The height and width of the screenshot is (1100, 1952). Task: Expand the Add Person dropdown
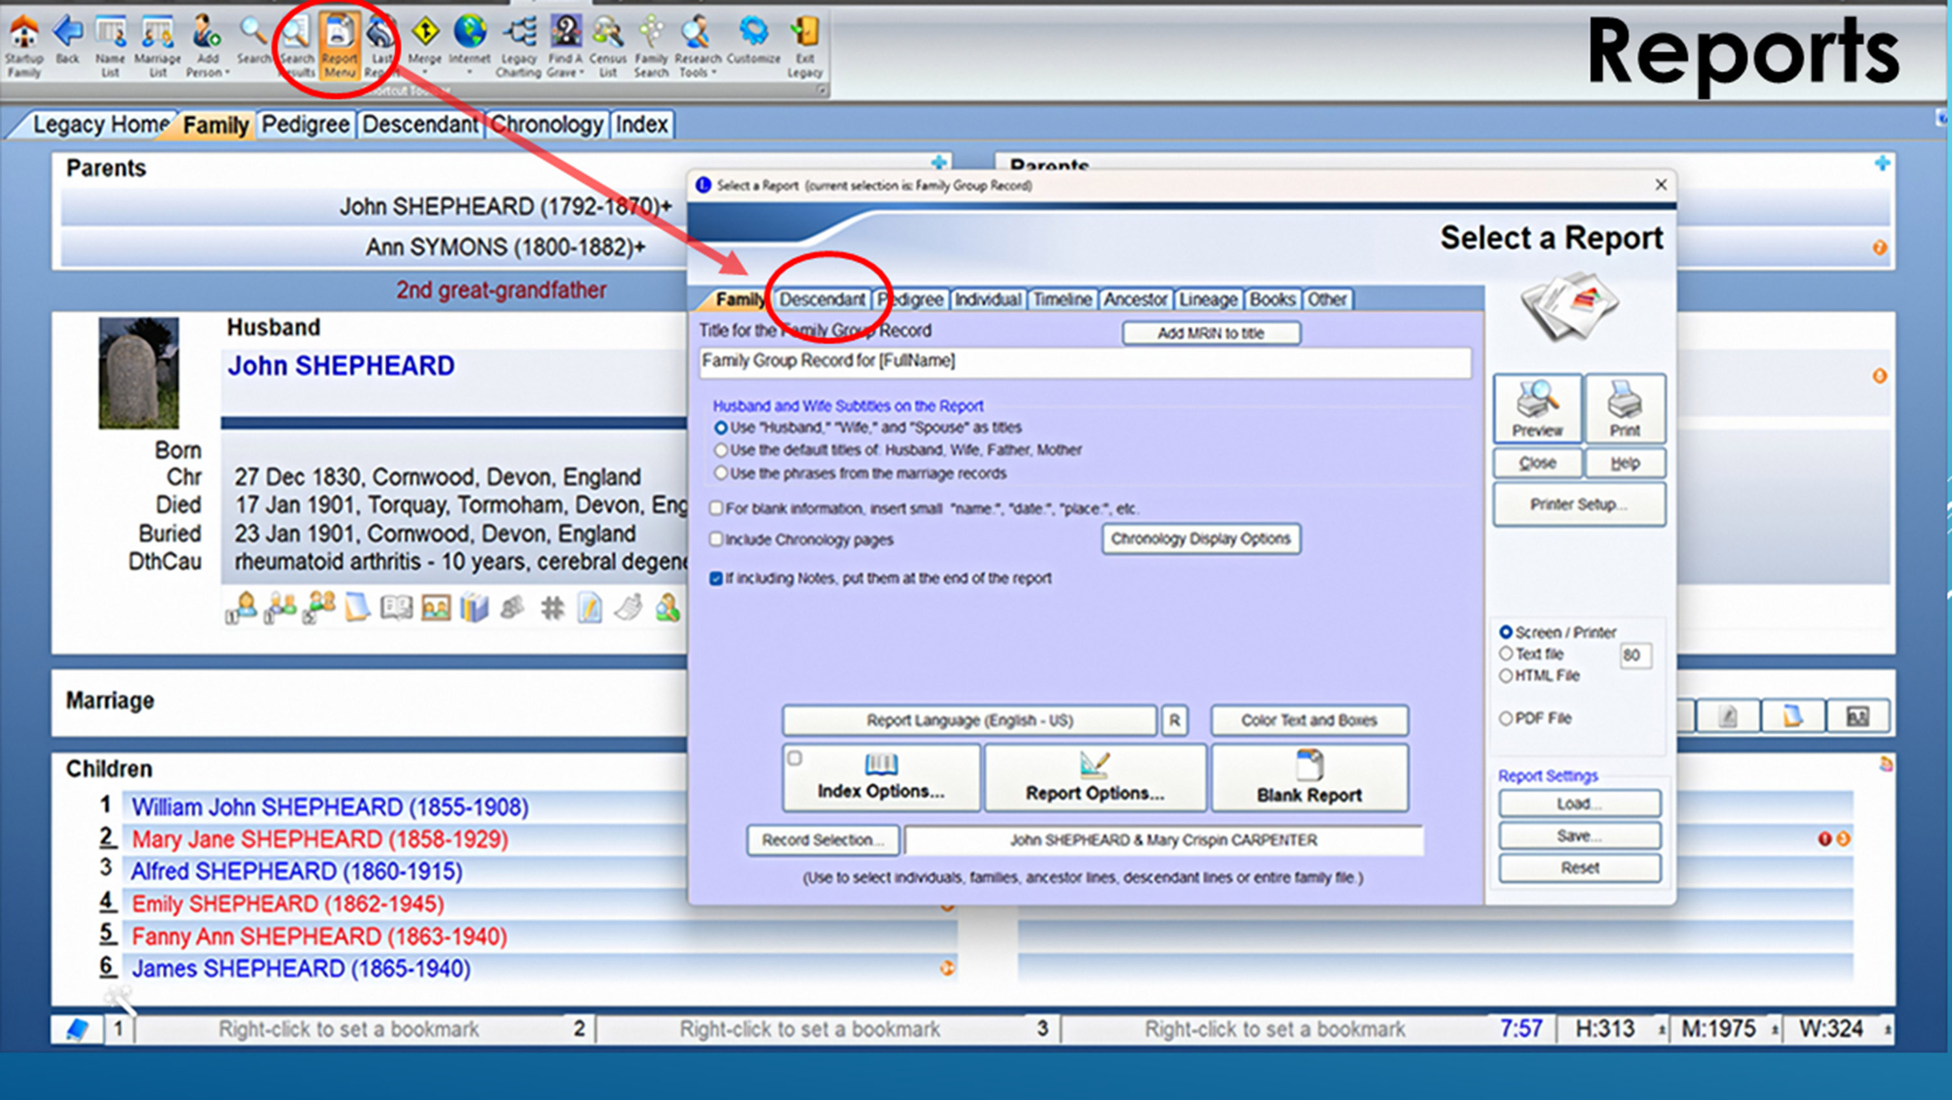point(226,73)
